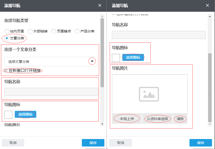Choose 从资料库选择 under navigation image
The height and width of the screenshot is (149, 215).
click(157, 119)
